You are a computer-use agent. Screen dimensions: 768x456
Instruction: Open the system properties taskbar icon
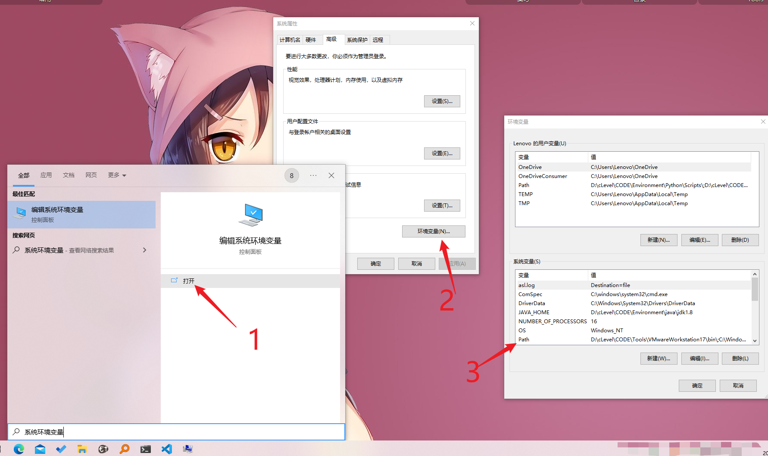click(x=187, y=449)
